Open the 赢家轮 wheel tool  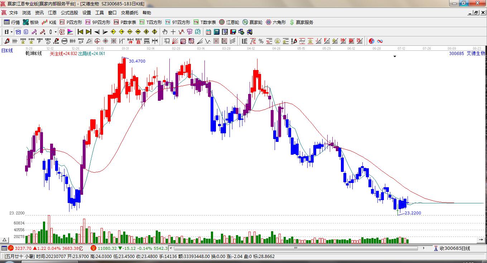click(x=252, y=22)
